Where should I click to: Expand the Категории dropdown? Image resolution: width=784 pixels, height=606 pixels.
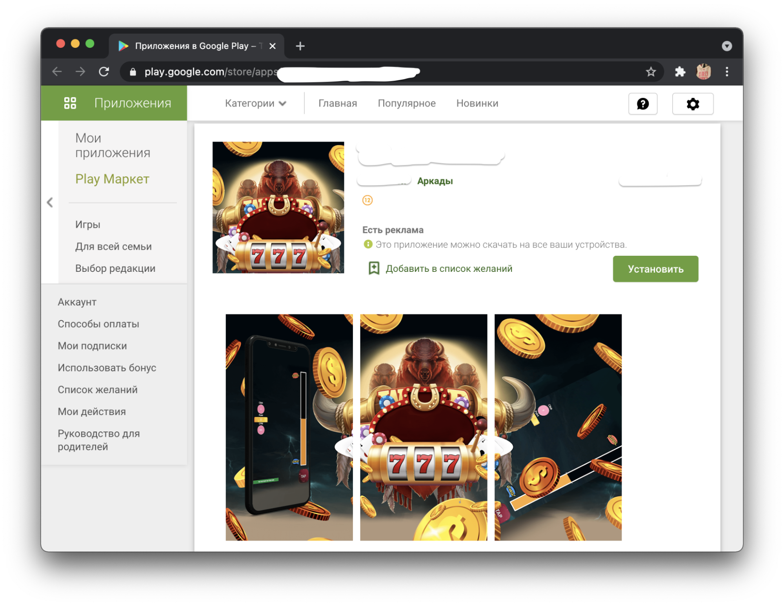click(x=255, y=104)
